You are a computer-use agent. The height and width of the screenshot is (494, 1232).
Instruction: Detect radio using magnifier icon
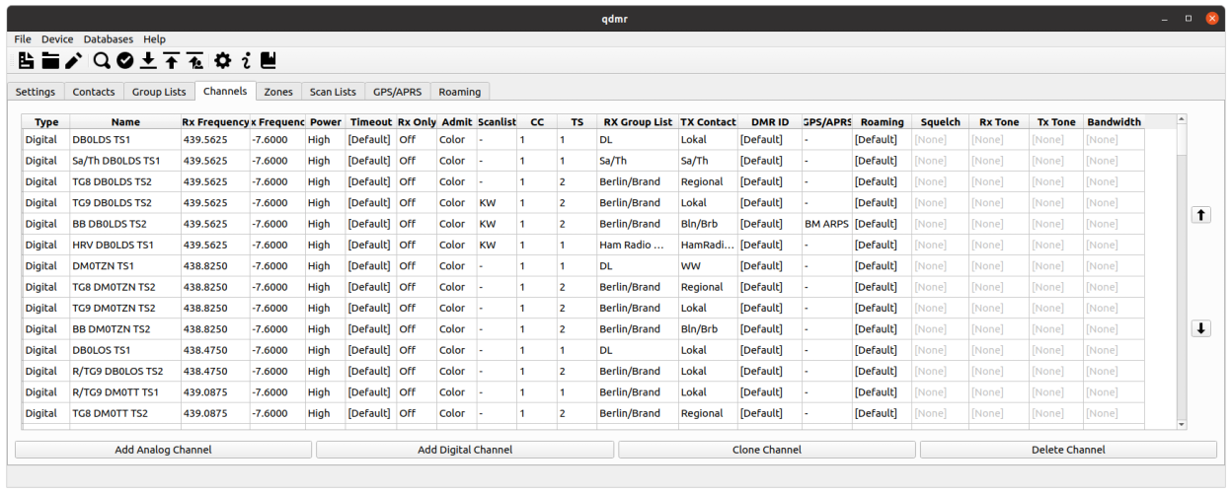coord(102,61)
